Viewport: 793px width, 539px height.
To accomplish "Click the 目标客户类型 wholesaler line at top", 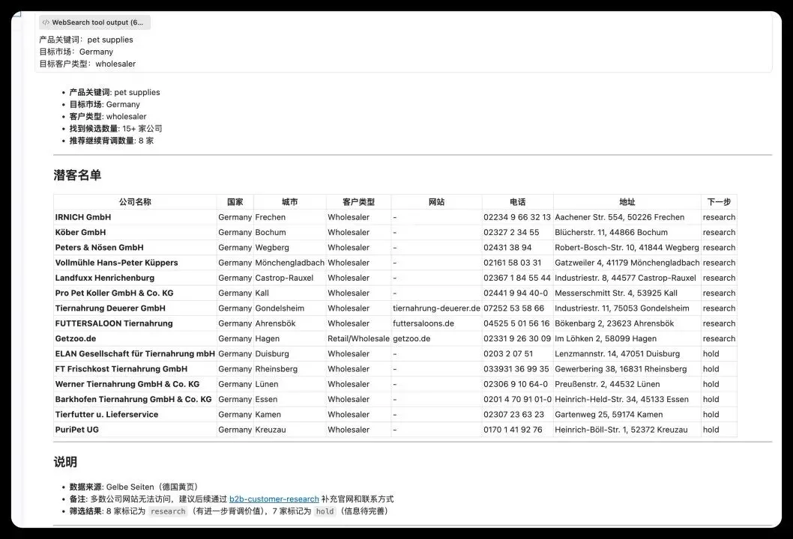I will (88, 64).
